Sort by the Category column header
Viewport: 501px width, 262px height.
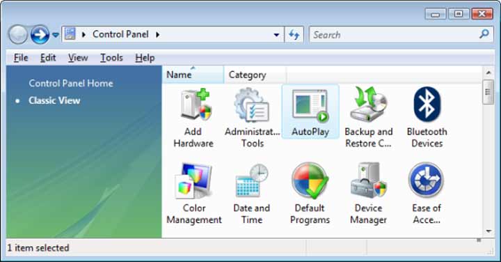tap(255, 75)
